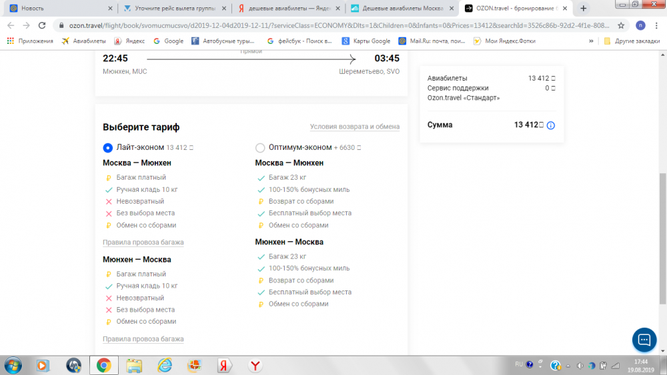Click Выберите тариф heading

pos(141,127)
